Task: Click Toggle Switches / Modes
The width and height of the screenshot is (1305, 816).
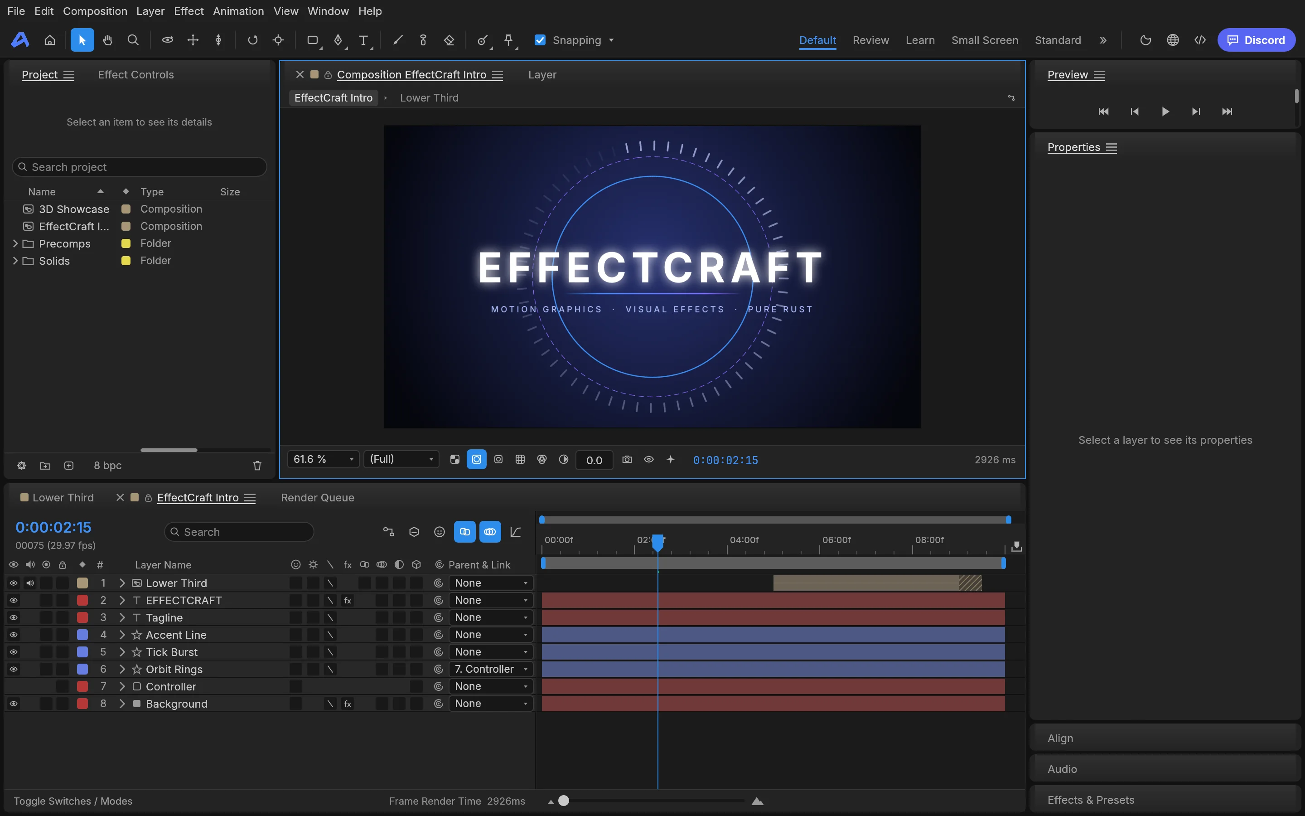Action: pyautogui.click(x=73, y=801)
